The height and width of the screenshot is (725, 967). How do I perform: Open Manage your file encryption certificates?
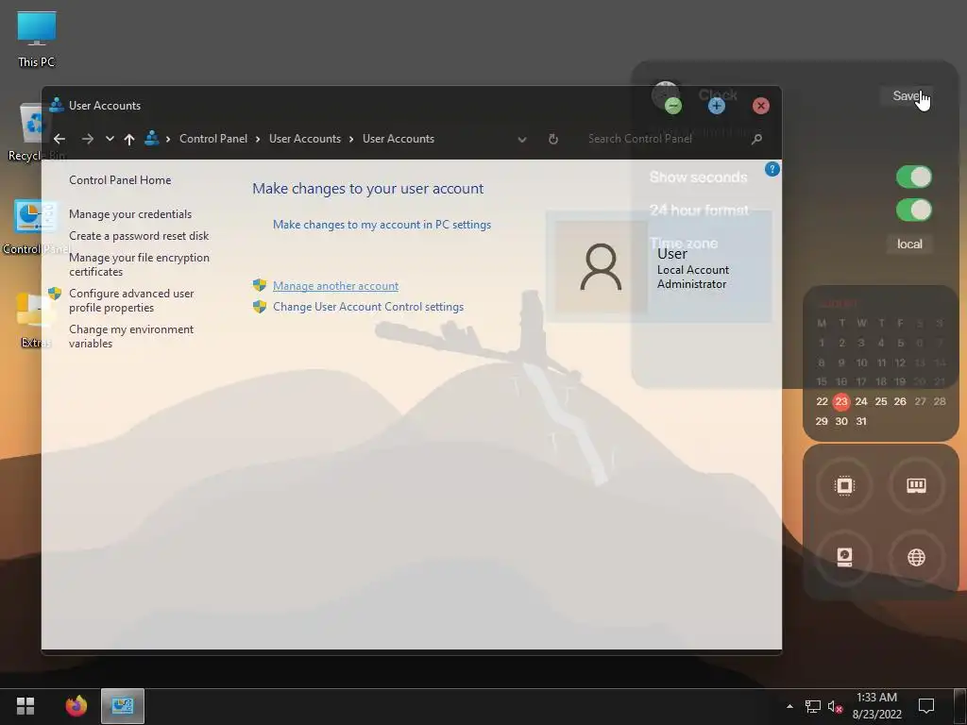[140, 264]
